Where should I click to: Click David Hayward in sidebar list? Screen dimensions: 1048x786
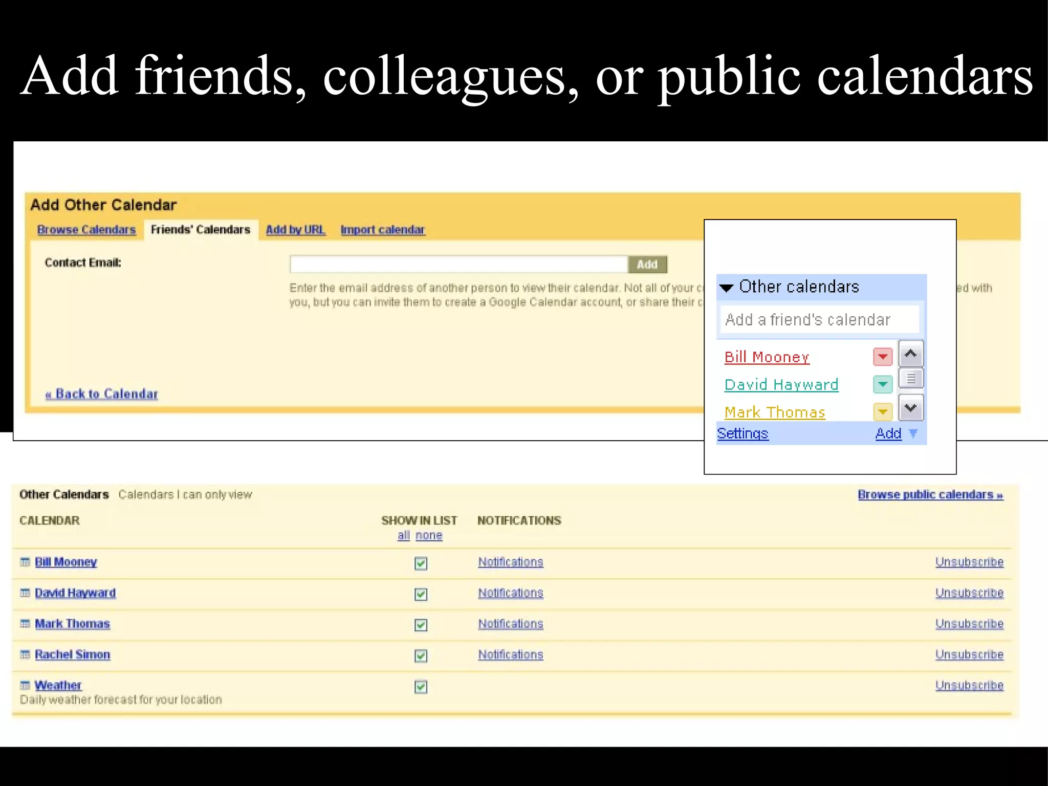pos(781,384)
